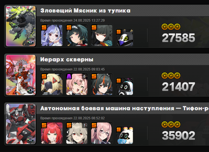Select teal-haired agent with white headband
The width and height of the screenshot is (209, 152).
click(x=77, y=35)
